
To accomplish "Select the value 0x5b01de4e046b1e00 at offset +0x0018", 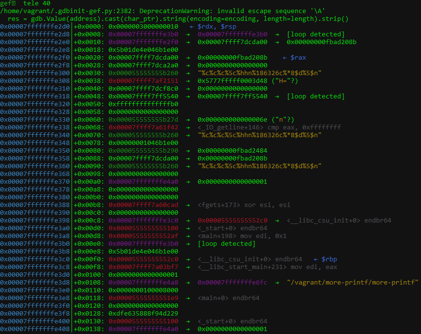I will pyautogui.click(x=143, y=50).
